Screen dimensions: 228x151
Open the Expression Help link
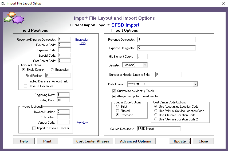click(82, 41)
